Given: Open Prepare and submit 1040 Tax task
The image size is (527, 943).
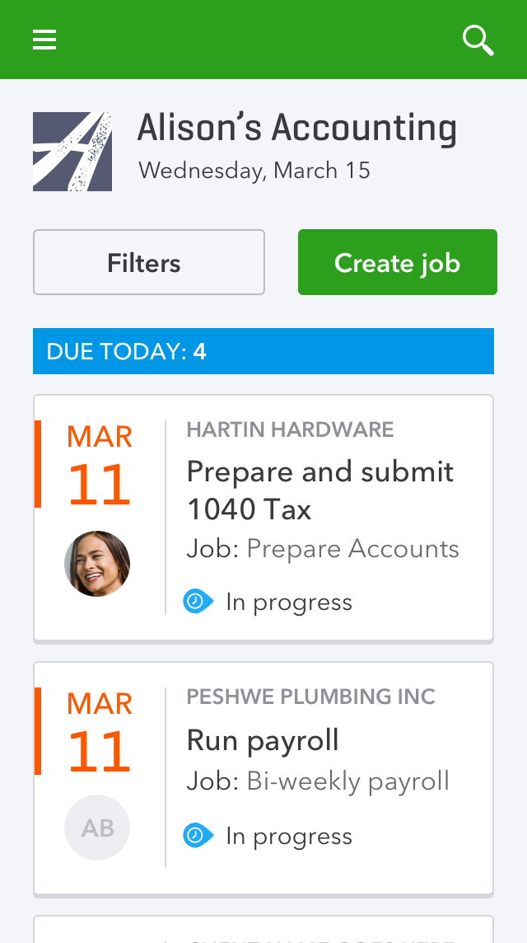Looking at the screenshot, I should (319, 490).
